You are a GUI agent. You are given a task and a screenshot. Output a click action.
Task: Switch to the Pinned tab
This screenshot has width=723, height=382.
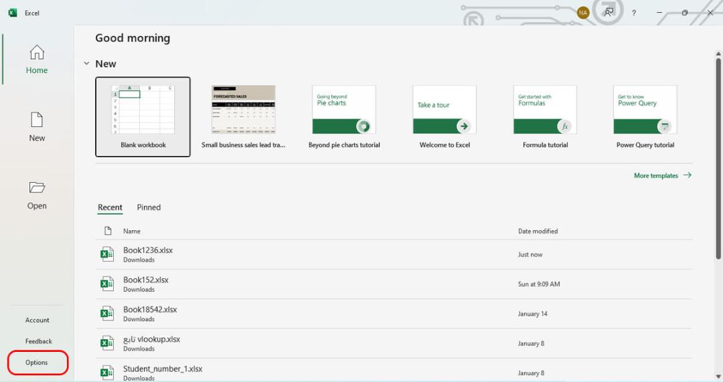click(x=149, y=207)
